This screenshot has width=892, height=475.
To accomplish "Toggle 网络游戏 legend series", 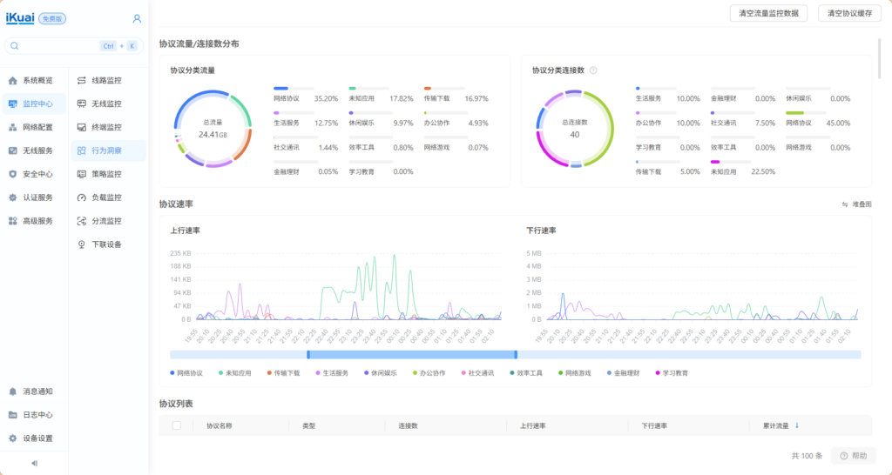I will (x=575, y=373).
